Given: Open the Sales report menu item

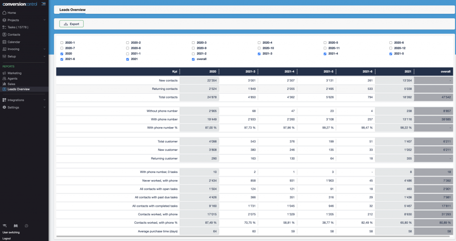Looking at the screenshot, I should (12, 84).
